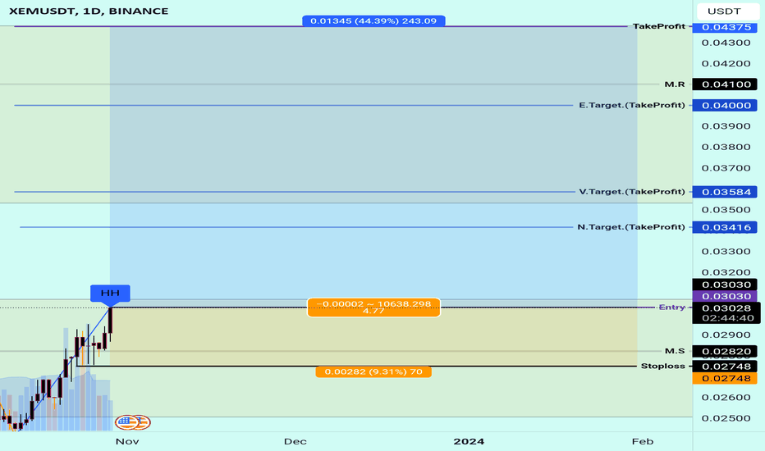Select the Stoploss line label

pyautogui.click(x=662, y=367)
